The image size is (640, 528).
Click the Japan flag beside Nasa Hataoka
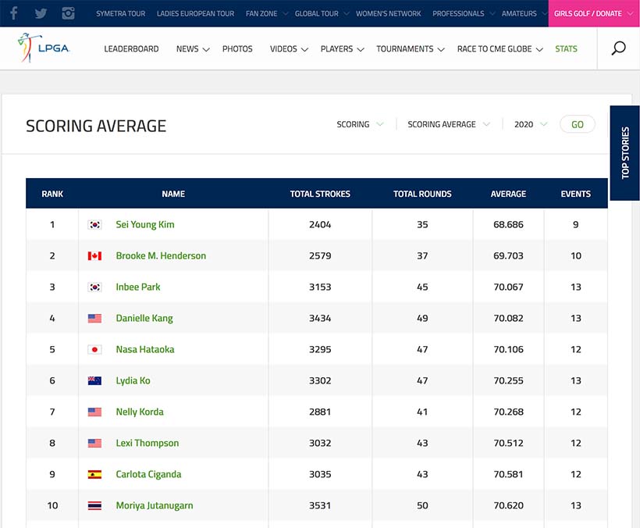pyautogui.click(x=95, y=350)
